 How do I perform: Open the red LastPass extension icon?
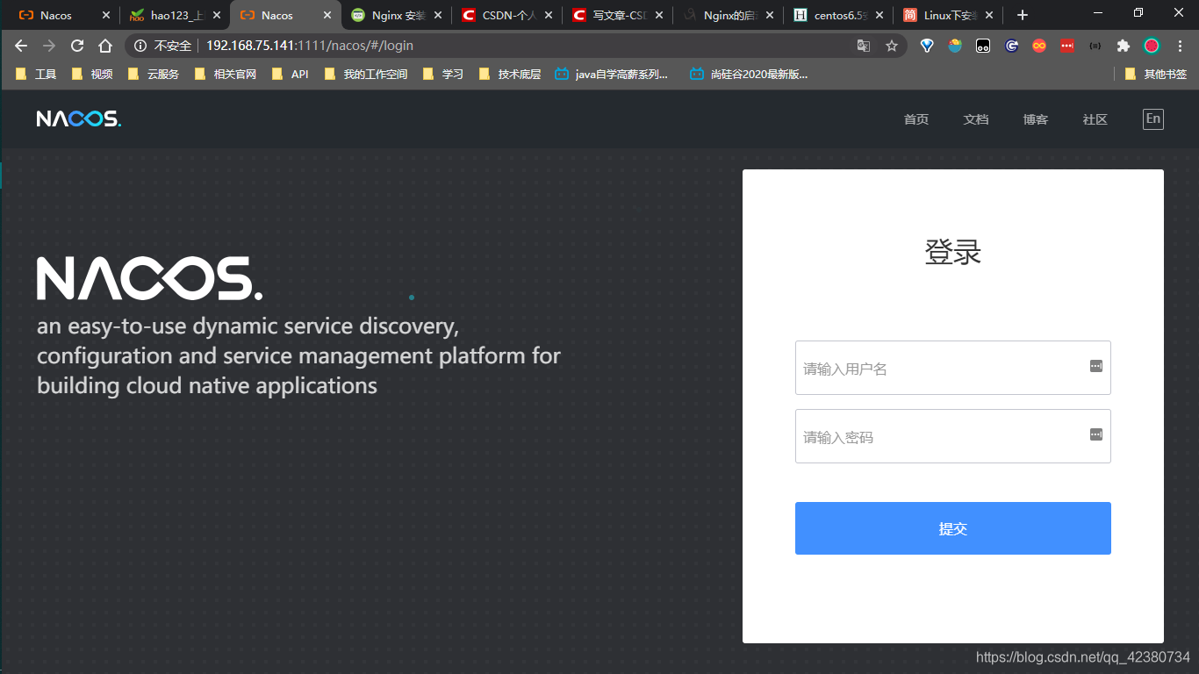point(1067,46)
